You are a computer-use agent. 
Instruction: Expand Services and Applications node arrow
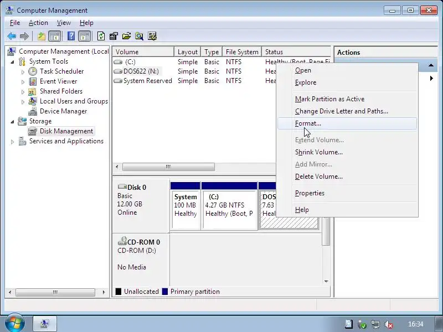pyautogui.click(x=12, y=142)
